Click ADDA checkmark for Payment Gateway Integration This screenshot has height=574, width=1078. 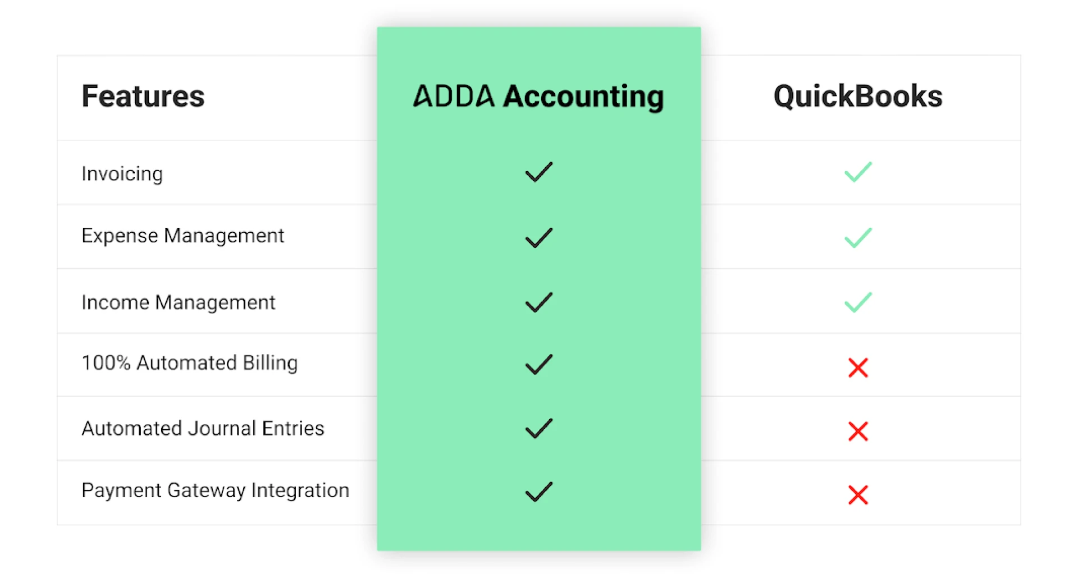point(538,492)
